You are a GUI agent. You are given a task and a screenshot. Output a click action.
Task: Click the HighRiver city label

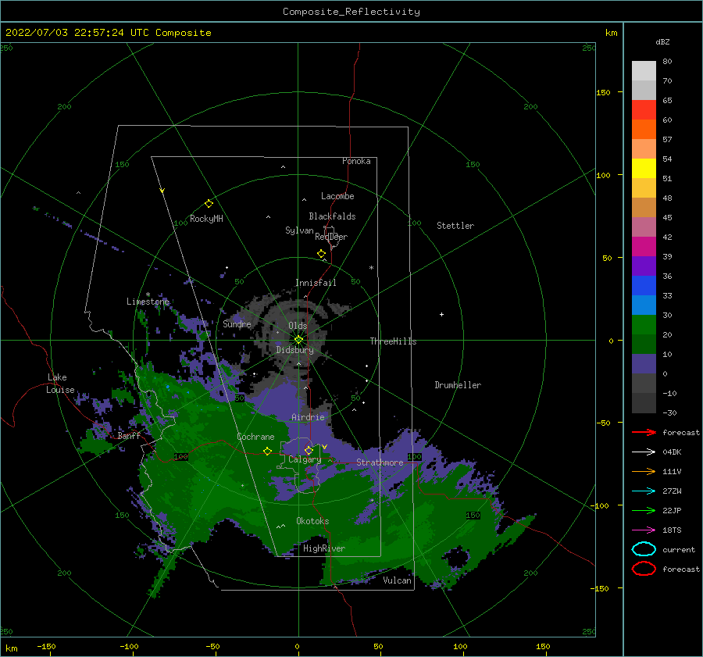click(x=324, y=548)
